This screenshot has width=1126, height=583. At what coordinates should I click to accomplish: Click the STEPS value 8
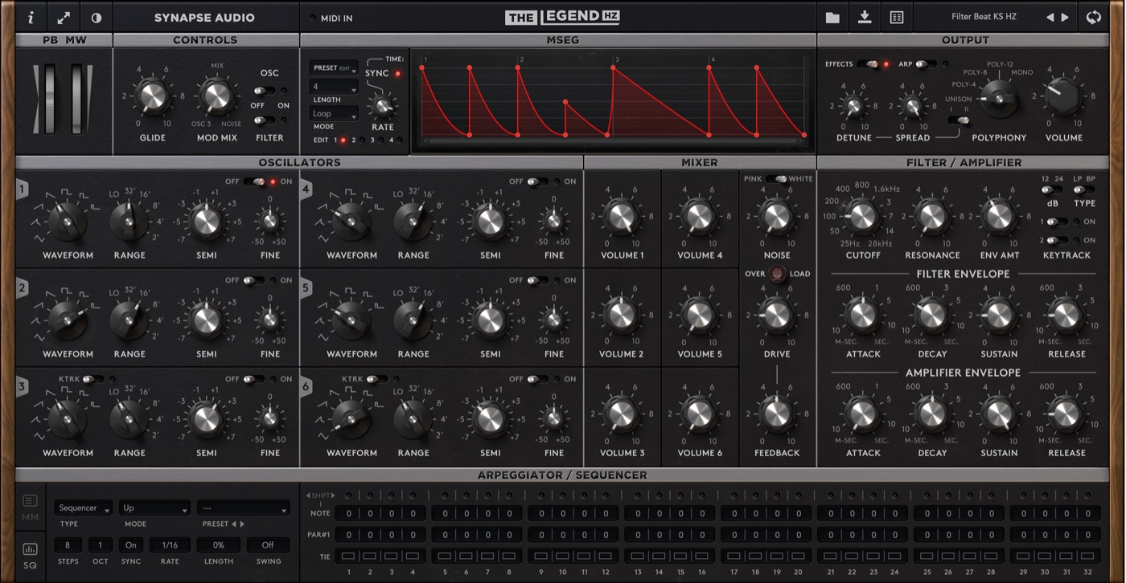click(68, 545)
